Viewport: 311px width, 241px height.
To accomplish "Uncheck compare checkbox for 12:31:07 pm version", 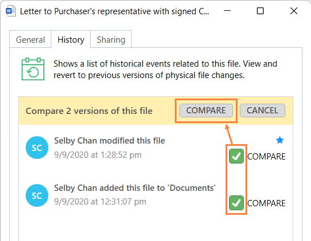I will pyautogui.click(x=236, y=203).
